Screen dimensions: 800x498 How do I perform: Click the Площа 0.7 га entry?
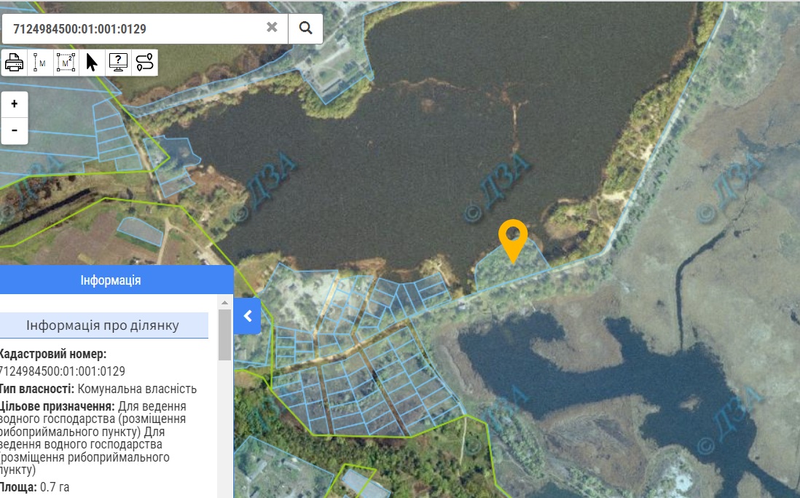pyautogui.click(x=35, y=486)
